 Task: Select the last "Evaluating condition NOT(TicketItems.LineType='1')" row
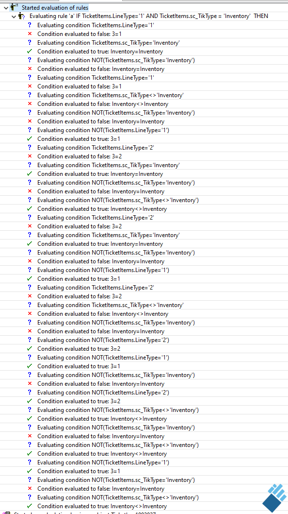point(103,463)
